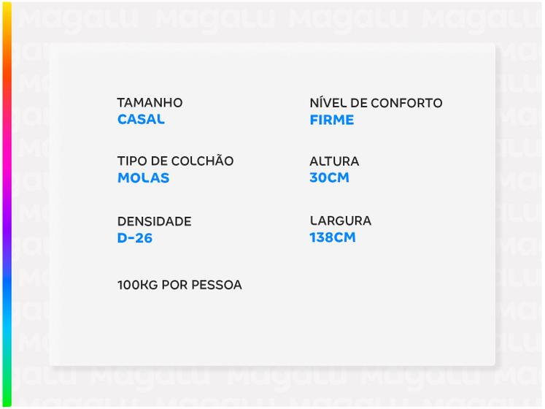Select the CASAL size value

pyautogui.click(x=141, y=119)
